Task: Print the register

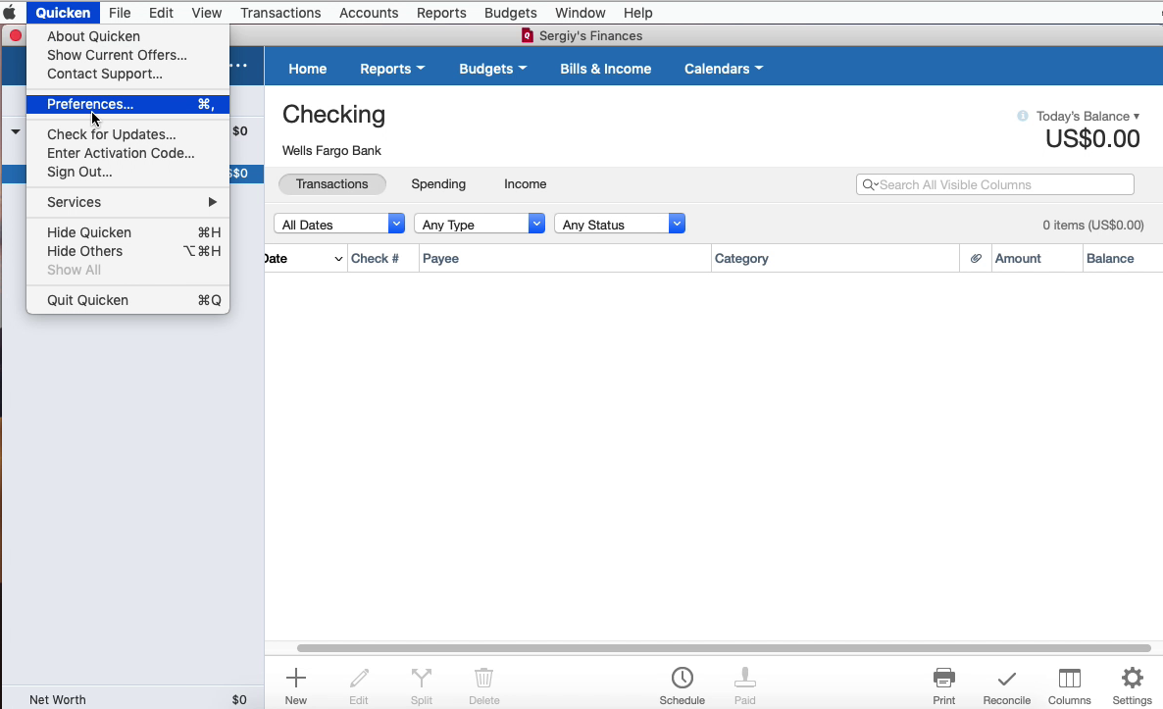Action: tap(944, 686)
